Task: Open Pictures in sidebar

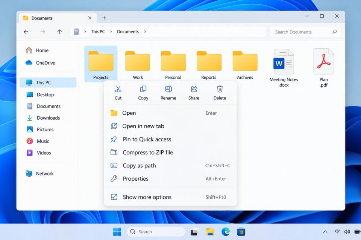Action: pyautogui.click(x=48, y=129)
